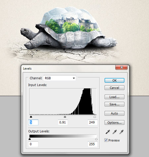Focus the midtone field showing 0.91
The height and width of the screenshot is (157, 149).
[63, 123]
